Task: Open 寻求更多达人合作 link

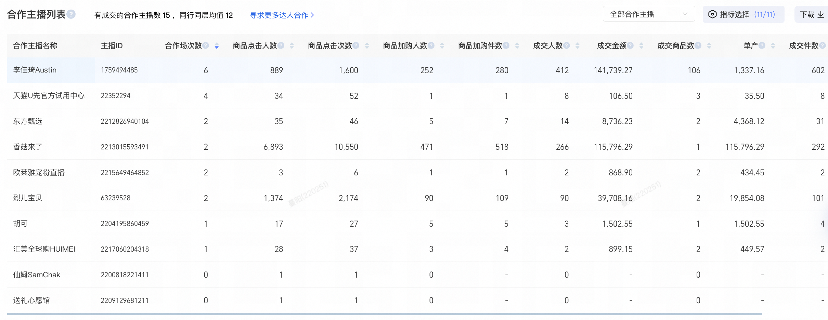Action: pyautogui.click(x=282, y=15)
